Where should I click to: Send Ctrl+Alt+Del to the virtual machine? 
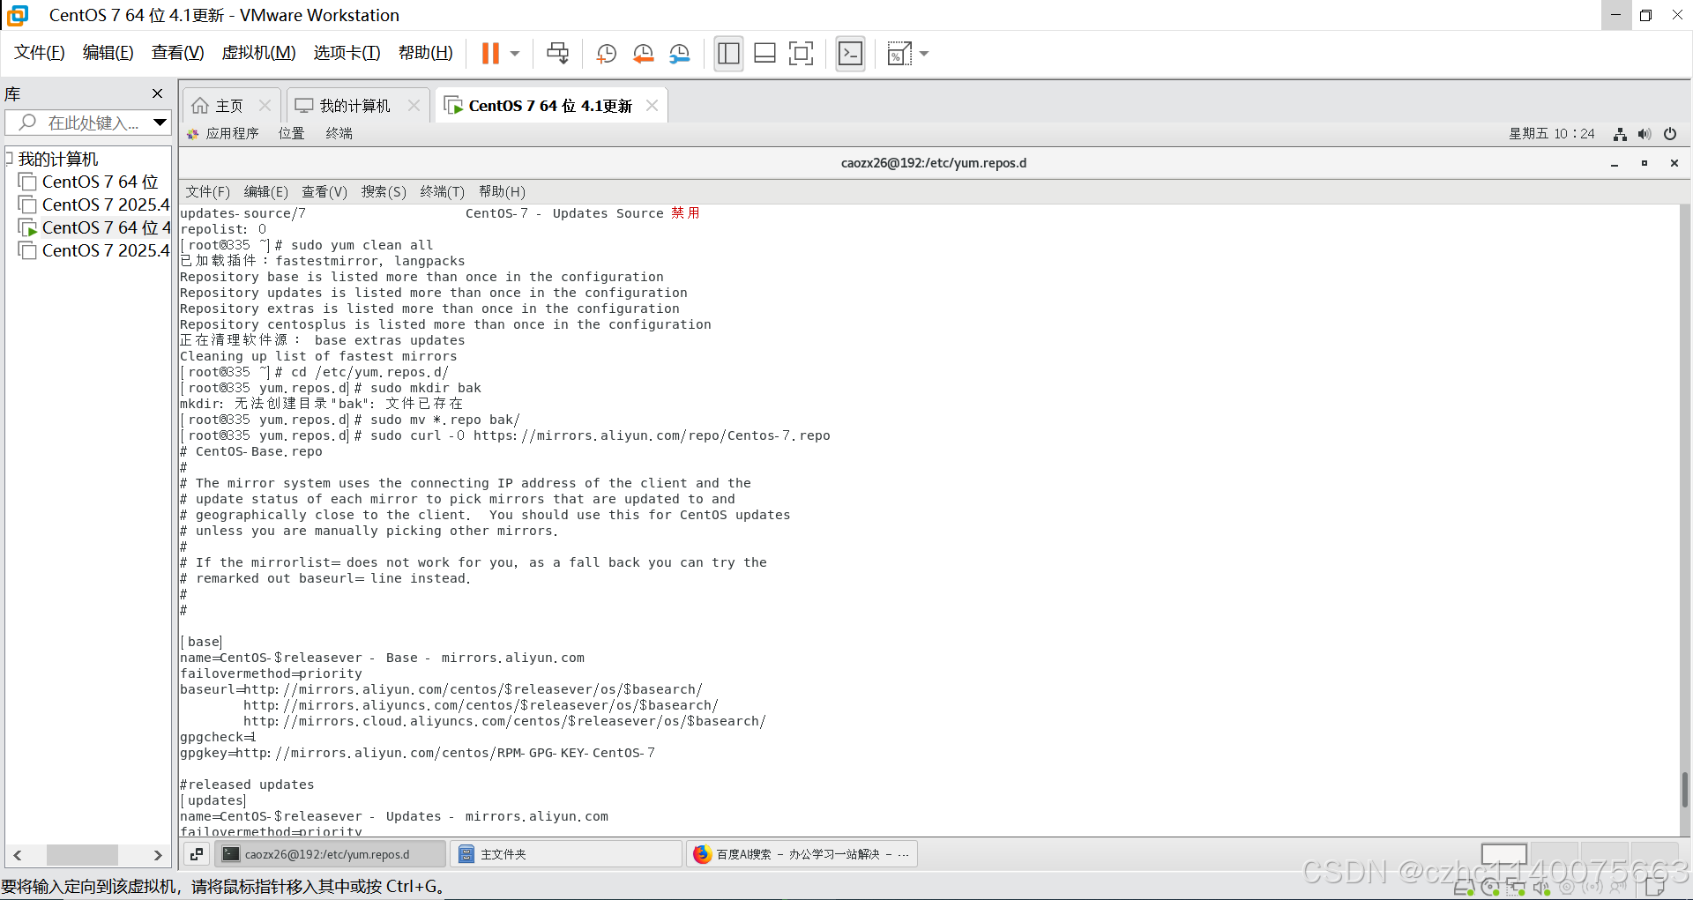point(557,54)
